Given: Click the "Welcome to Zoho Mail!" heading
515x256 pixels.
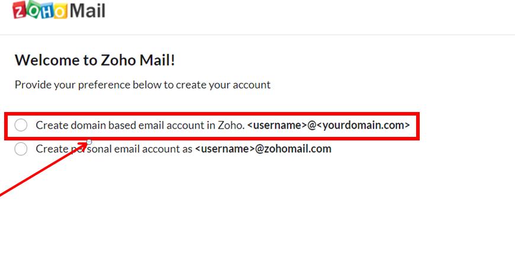Looking at the screenshot, I should coord(95,60).
